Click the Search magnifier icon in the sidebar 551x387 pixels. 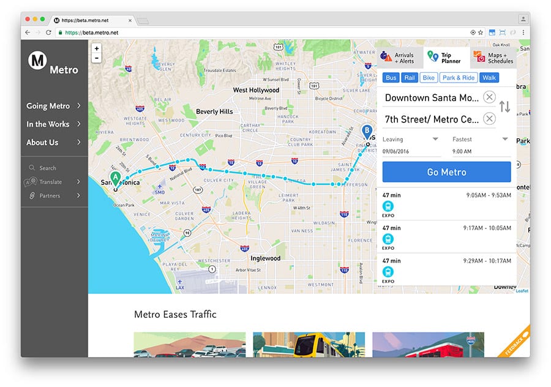(x=32, y=168)
